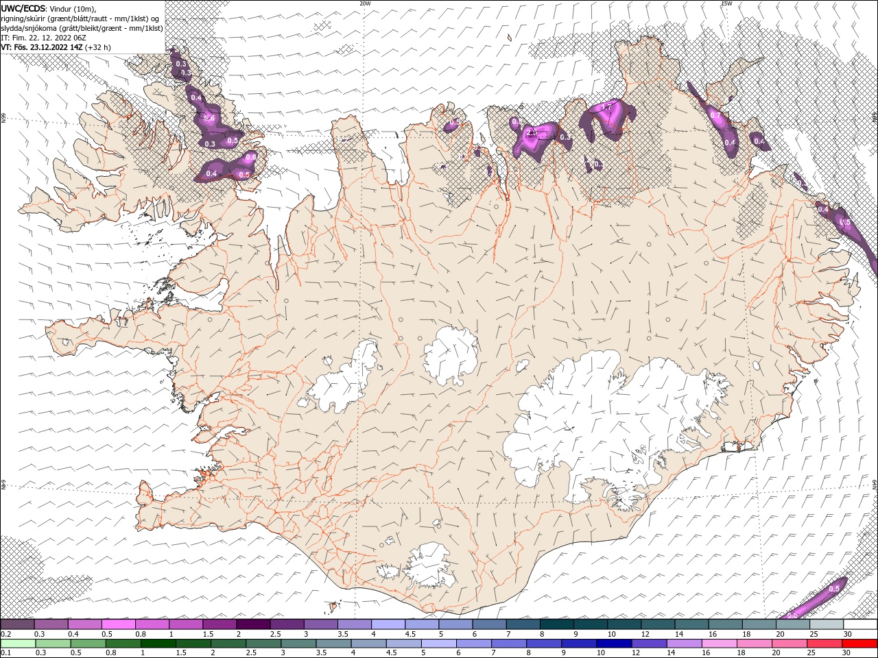Screen dimensions: 878x658
Task: Click the 0.8 snowfall value in the Westfjords
Action: [250, 158]
